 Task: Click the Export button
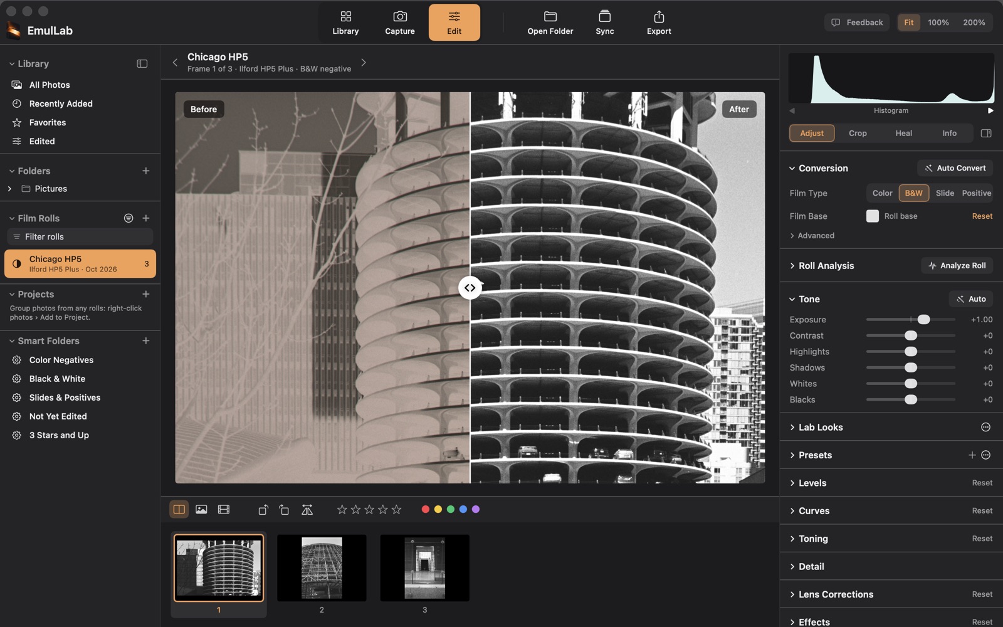659,23
